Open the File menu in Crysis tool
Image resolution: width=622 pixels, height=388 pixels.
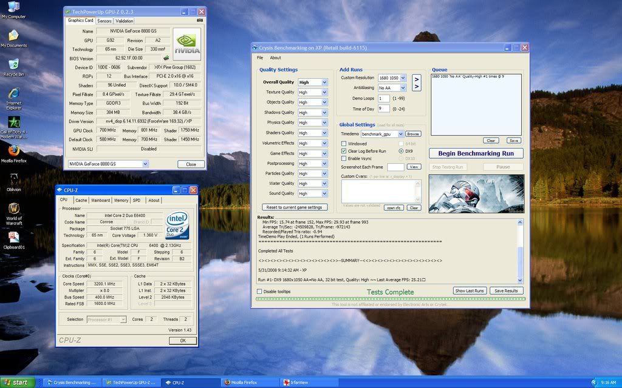260,58
